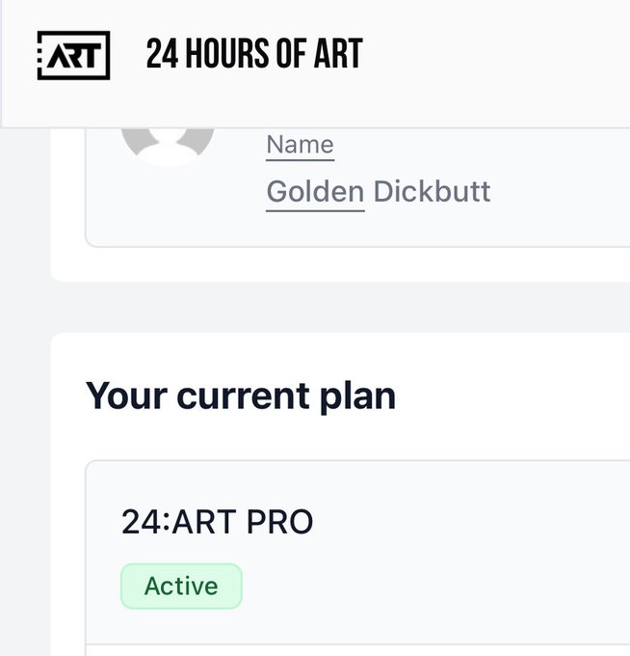
Task: Select the word Golden in the name
Action: [x=315, y=192]
